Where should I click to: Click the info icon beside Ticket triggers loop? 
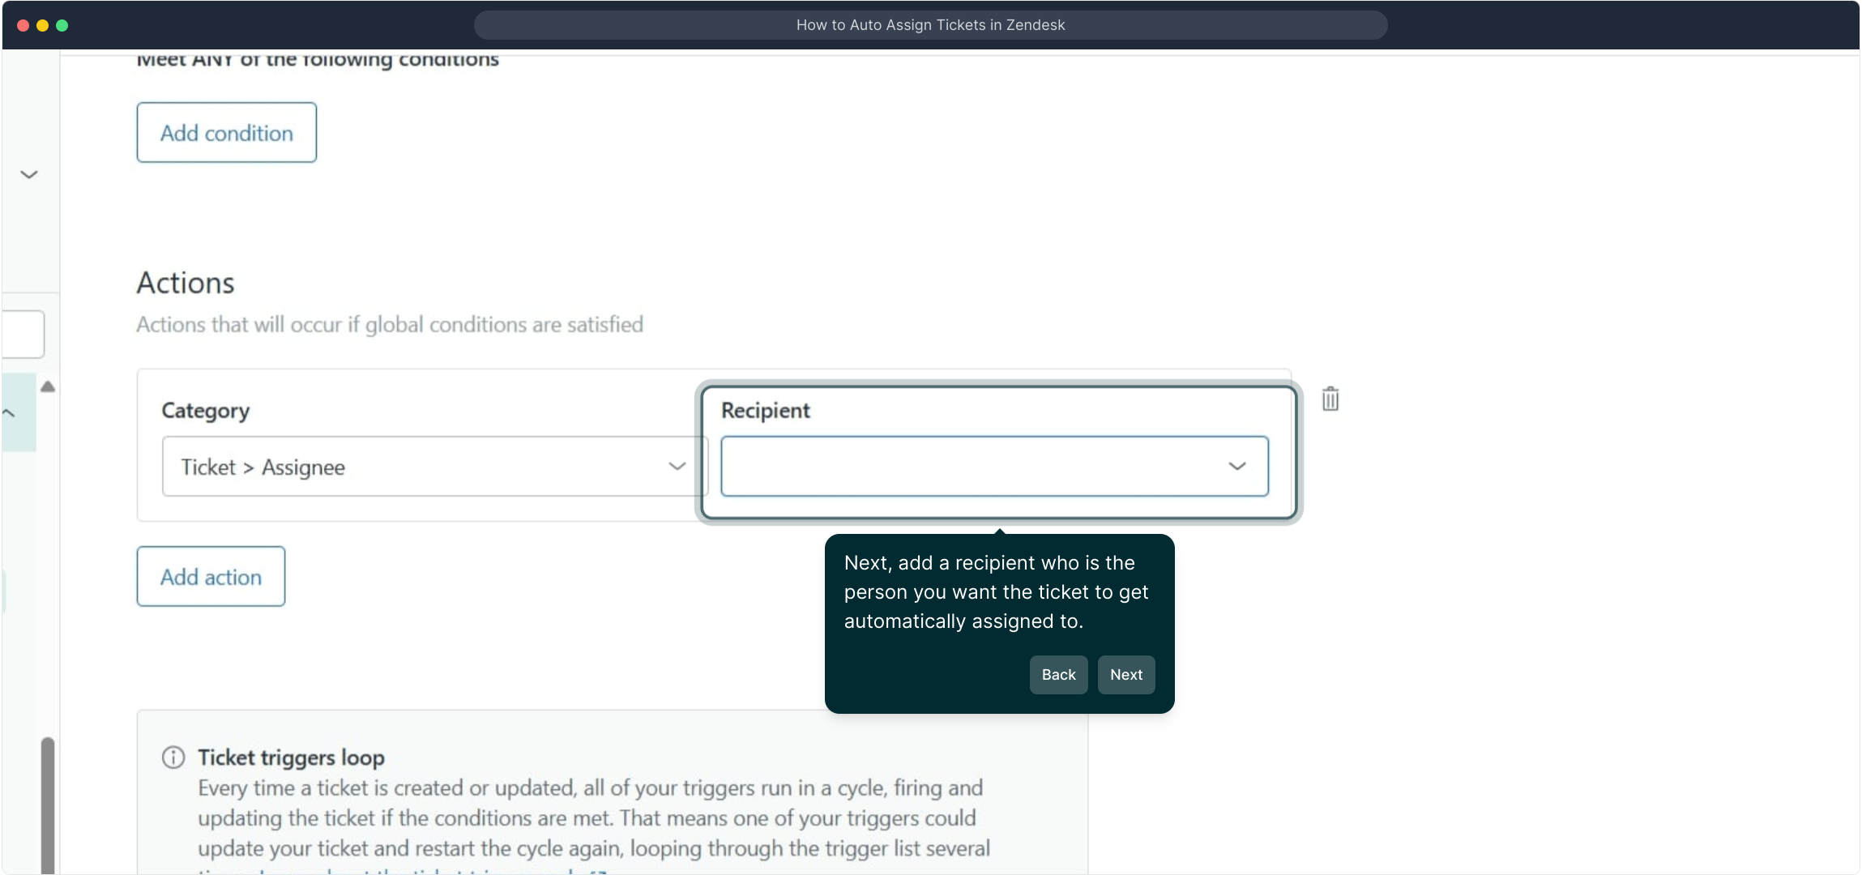click(x=173, y=758)
